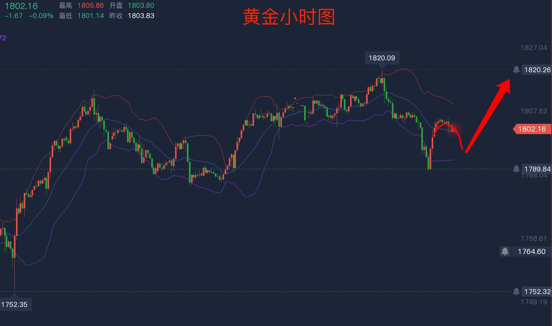Click the 1820.09 high-point callout
Image resolution: width=552 pixels, height=326 pixels.
[382, 58]
